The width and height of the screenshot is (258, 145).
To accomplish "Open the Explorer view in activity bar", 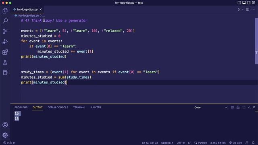I will [x=5, y=11].
